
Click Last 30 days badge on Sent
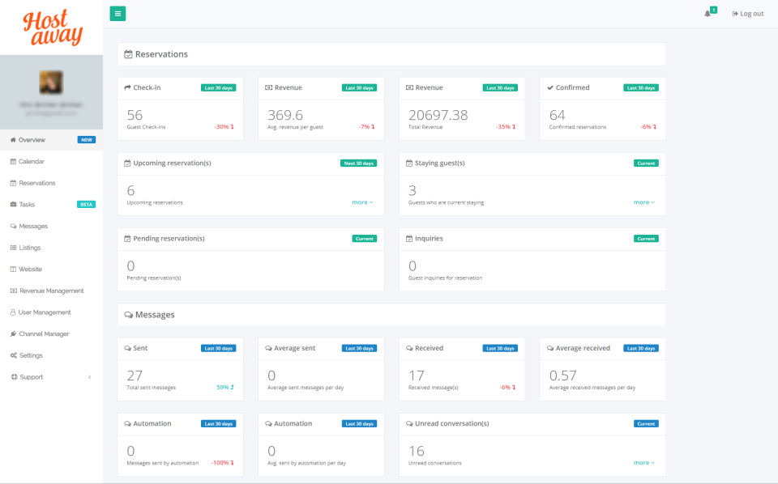coord(218,348)
